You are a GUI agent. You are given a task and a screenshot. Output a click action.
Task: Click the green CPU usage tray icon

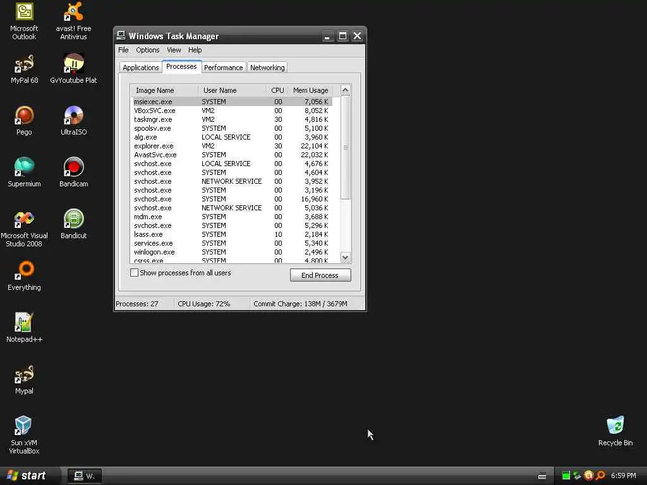pos(566,476)
